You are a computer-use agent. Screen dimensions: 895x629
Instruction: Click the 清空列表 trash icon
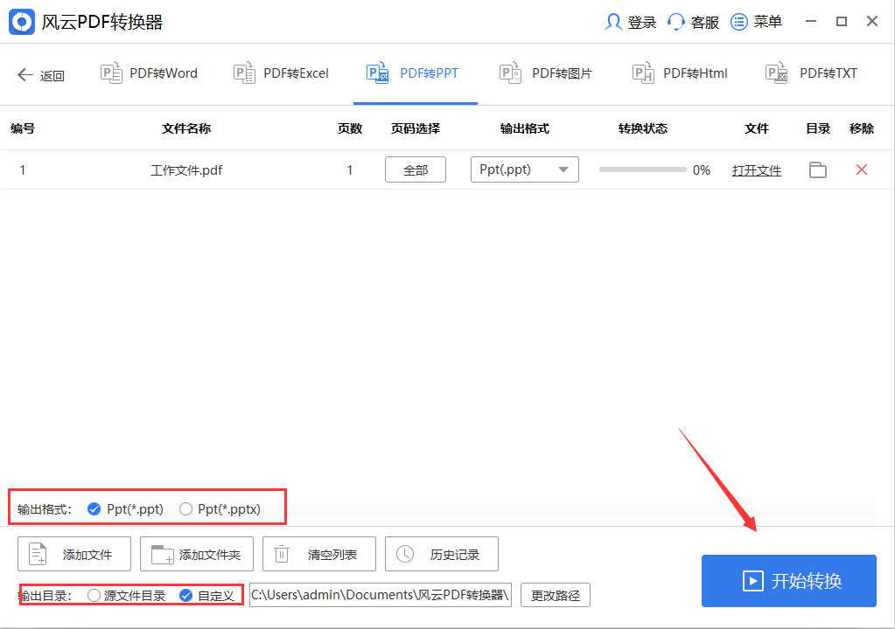point(282,554)
